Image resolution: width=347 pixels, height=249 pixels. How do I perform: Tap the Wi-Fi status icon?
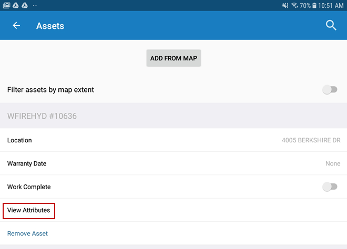coord(294,5)
